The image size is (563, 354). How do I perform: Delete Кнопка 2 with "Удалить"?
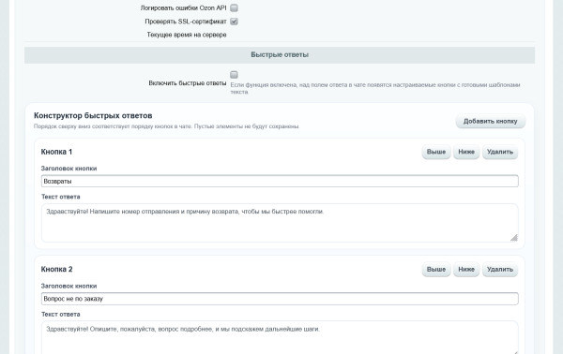point(500,270)
